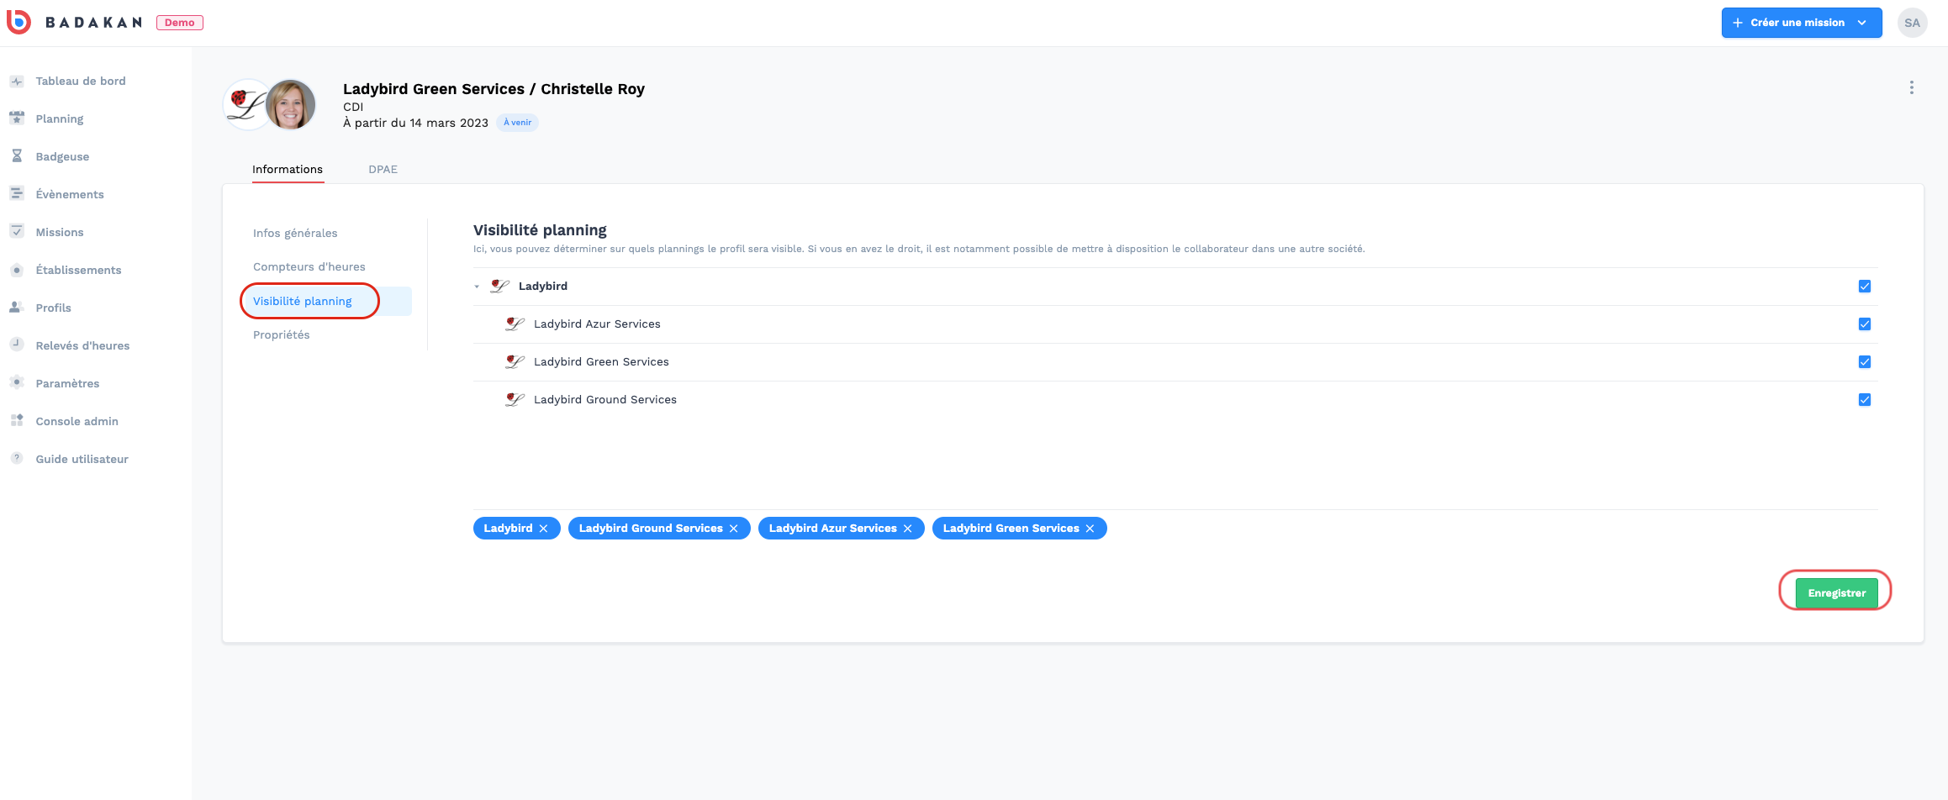Screen dimensions: 1948x800
Task: Click the Badgeuse hourglass icon
Action: [x=17, y=156]
